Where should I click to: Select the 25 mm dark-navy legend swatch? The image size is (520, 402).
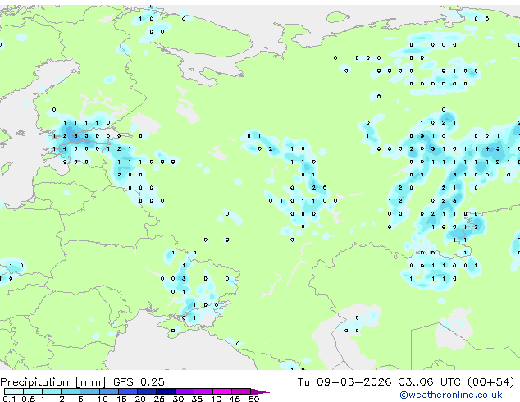(166, 391)
